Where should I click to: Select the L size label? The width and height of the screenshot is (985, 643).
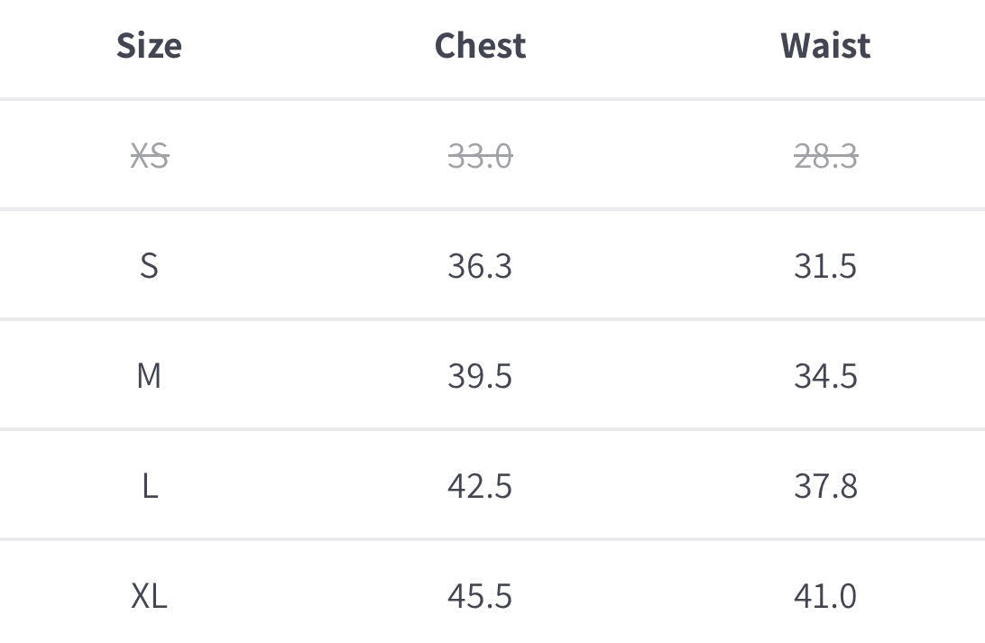point(149,486)
